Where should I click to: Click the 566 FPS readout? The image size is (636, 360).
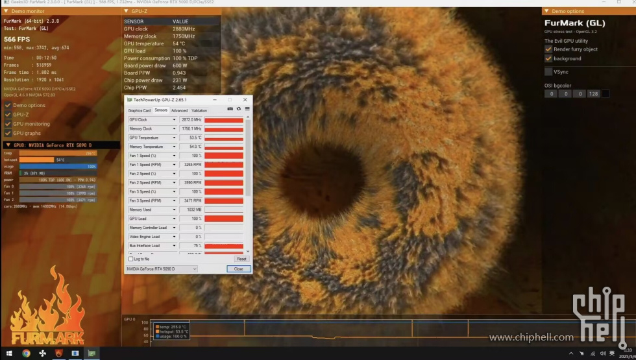[17, 40]
